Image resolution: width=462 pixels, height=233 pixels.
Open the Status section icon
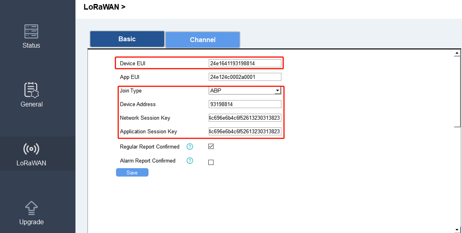point(31,32)
